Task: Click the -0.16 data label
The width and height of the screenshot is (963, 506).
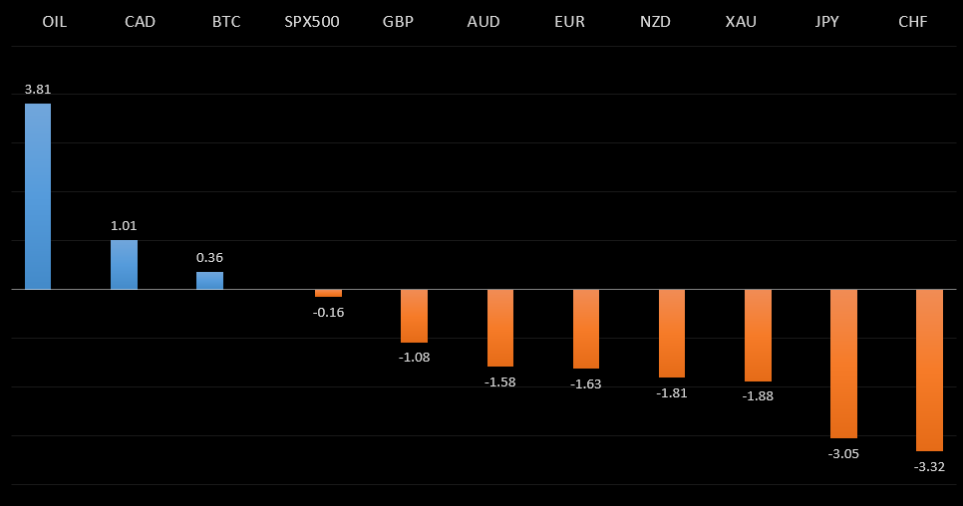Action: coord(328,312)
